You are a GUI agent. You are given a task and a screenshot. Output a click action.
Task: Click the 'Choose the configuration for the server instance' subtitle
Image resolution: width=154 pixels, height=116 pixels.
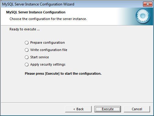pyautogui.click(x=48, y=19)
